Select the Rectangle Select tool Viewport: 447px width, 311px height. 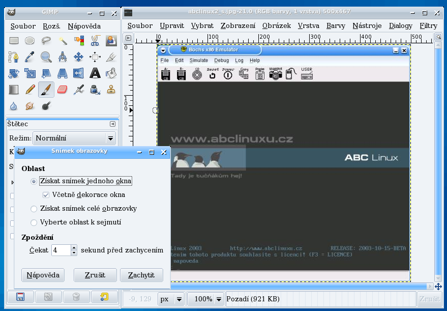click(14, 41)
